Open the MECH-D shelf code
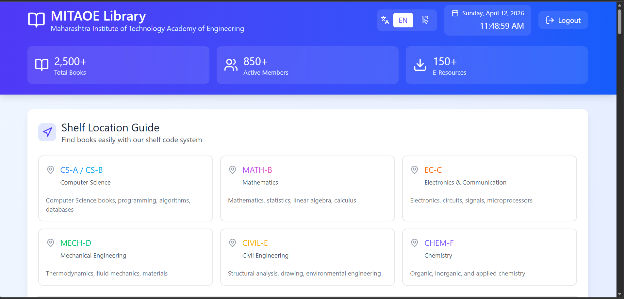 click(x=76, y=243)
